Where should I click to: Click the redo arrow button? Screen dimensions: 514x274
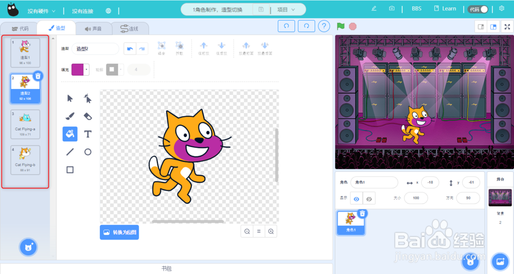click(142, 49)
